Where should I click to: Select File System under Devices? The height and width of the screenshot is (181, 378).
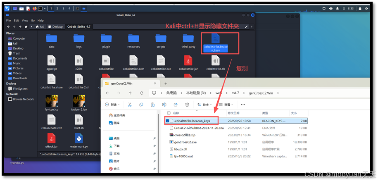[x=18, y=89]
